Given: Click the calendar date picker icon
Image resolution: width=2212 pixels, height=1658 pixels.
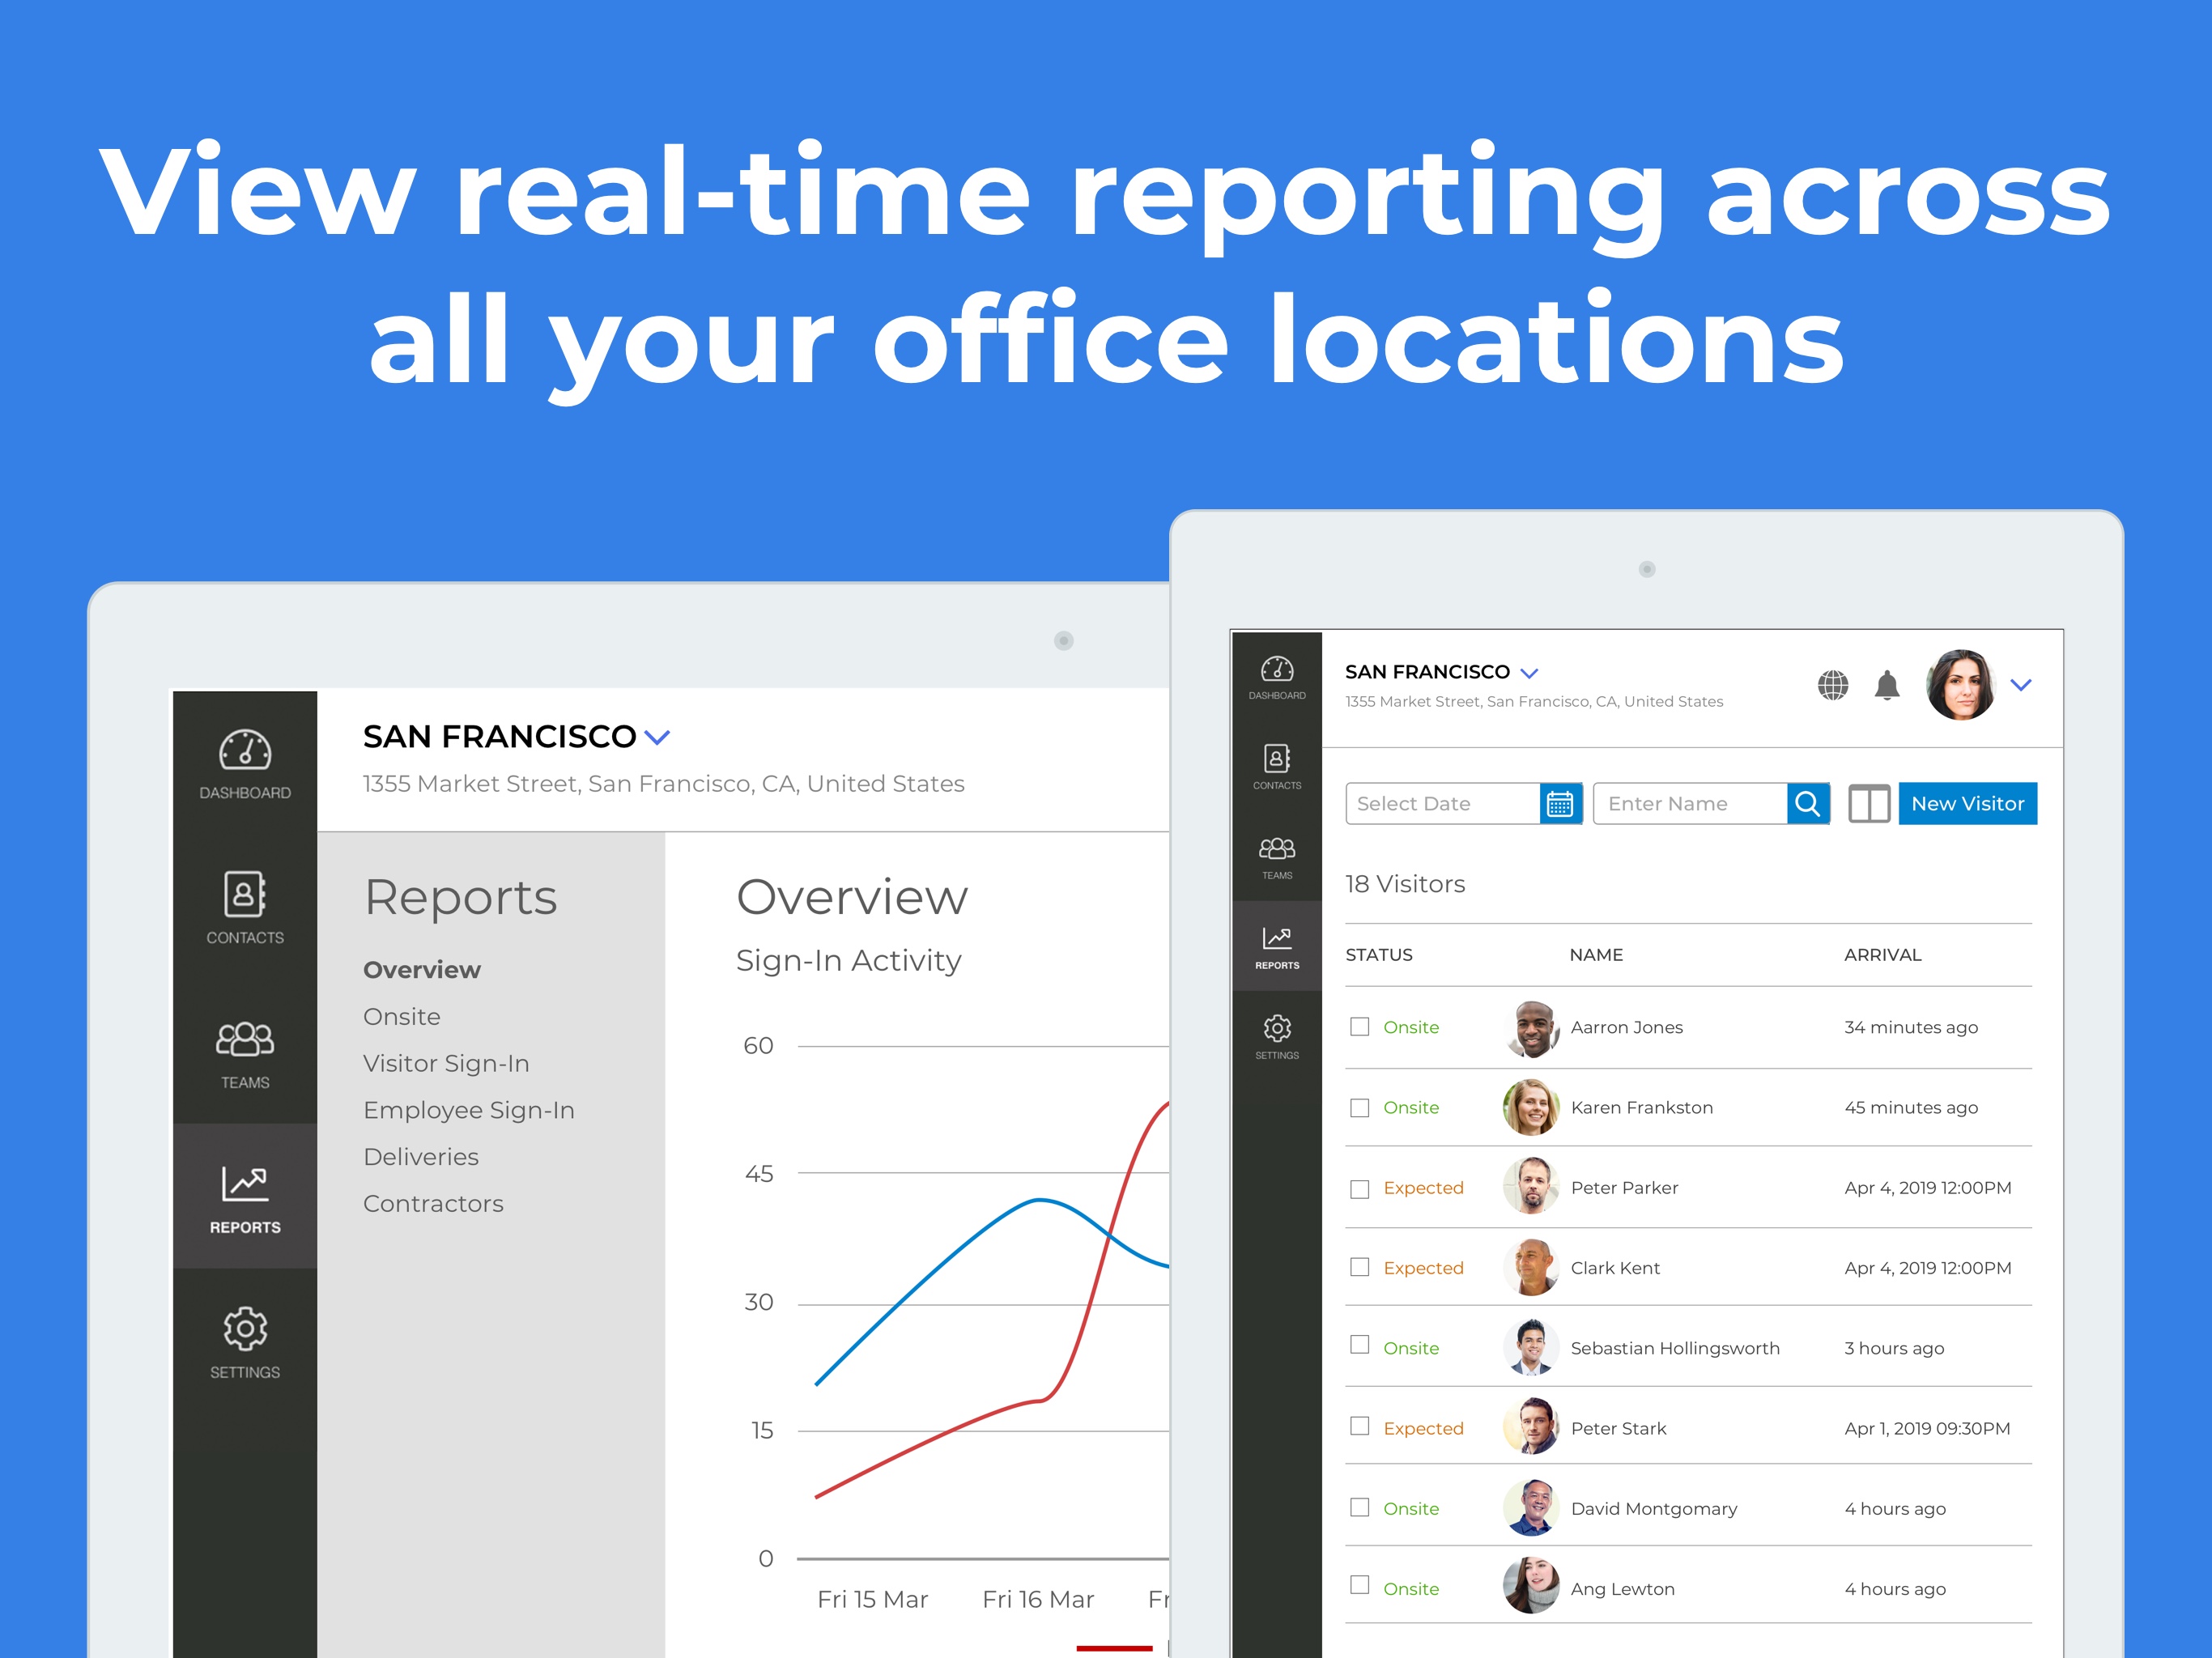Looking at the screenshot, I should 1559,803.
